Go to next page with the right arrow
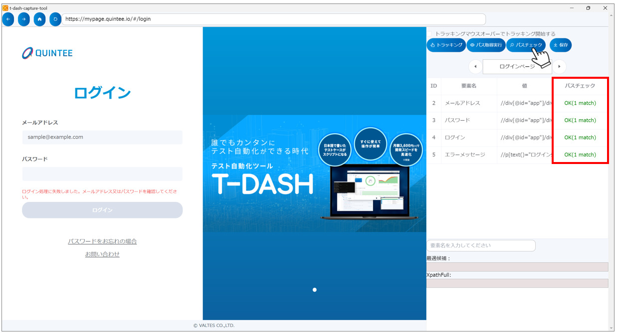 (x=559, y=66)
